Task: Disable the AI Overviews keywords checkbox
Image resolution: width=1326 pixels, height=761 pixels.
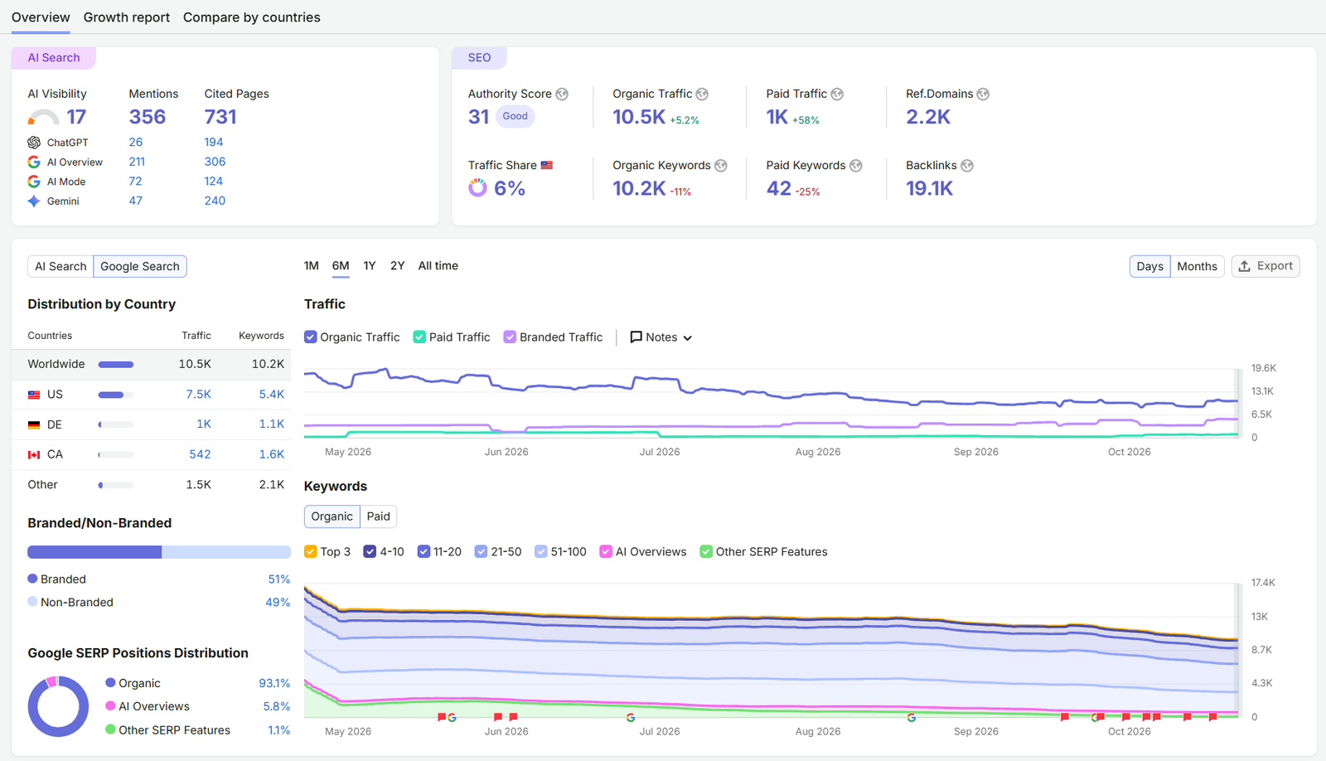Action: point(606,552)
